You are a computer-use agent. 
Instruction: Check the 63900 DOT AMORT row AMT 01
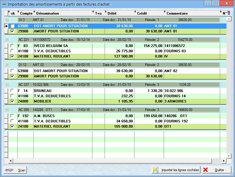(12, 26)
